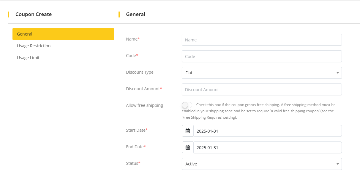Viewport: 360px width, 182px height.
Task: Click the General section heading
Action: (135, 14)
